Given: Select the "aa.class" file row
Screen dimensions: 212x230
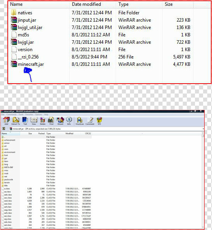Looking at the screenshot, I should pyautogui.click(x=46, y=192).
